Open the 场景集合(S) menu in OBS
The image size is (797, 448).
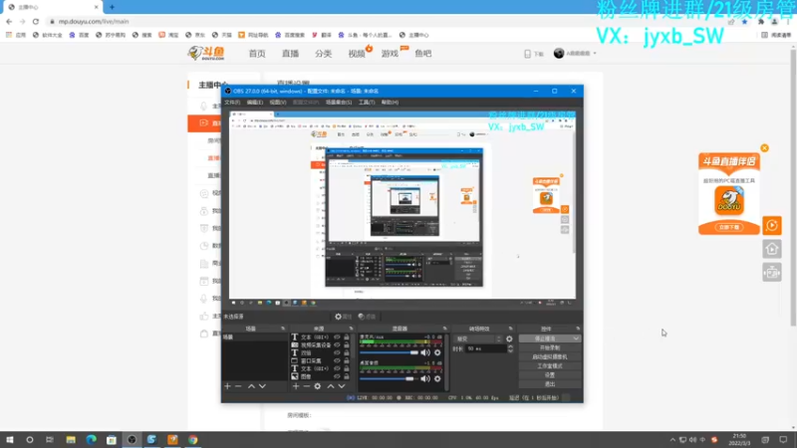[339, 103]
